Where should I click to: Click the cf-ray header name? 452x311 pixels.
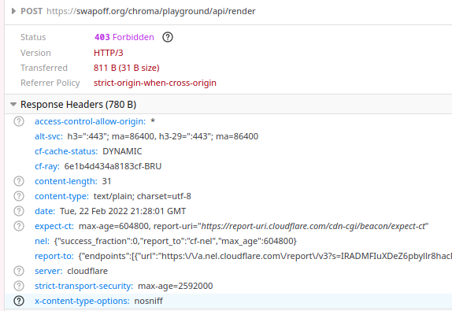(47, 166)
